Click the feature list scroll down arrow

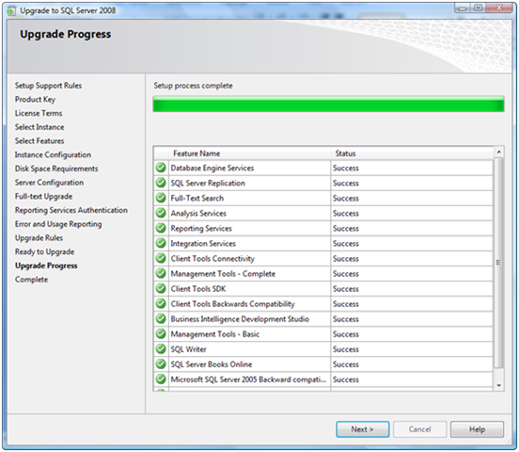(x=498, y=385)
